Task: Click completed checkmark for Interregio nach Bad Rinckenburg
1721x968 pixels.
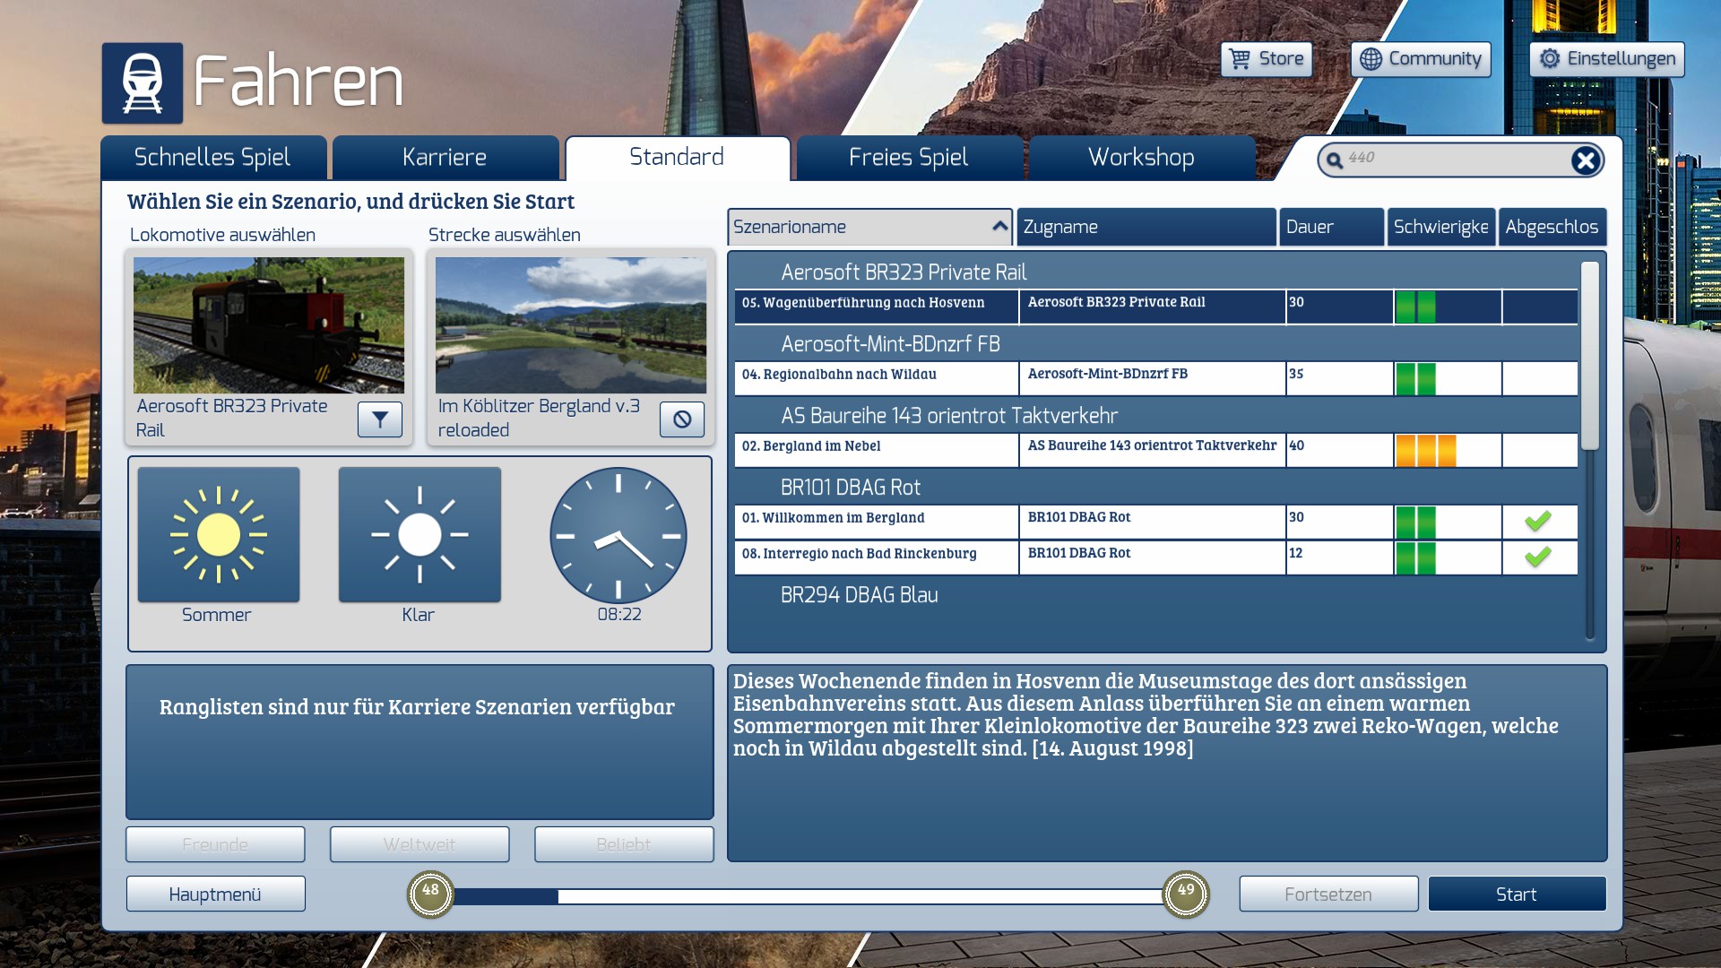Action: pyautogui.click(x=1538, y=557)
